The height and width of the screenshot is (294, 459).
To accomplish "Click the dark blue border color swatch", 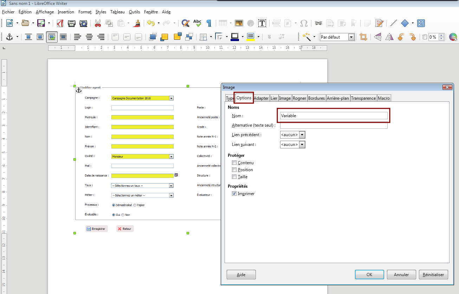I will 235,40.
